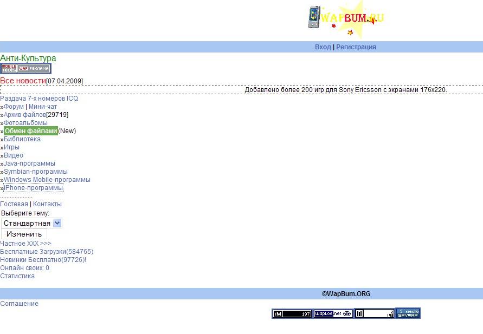The image size is (483, 334).
Task: Click the ©WapBum.ORG footer text
Action: pos(346,294)
